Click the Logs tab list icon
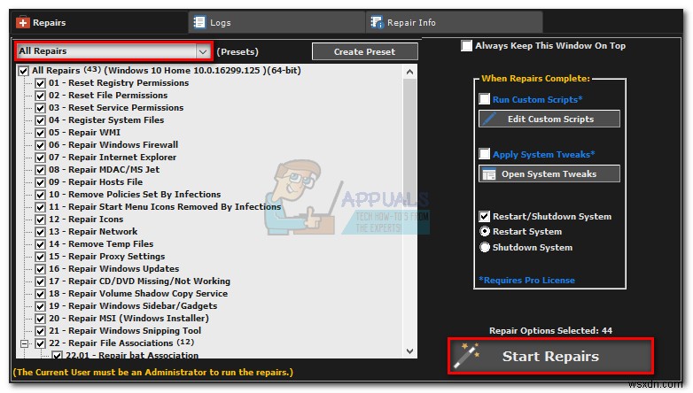The height and width of the screenshot is (393, 693). tap(199, 22)
